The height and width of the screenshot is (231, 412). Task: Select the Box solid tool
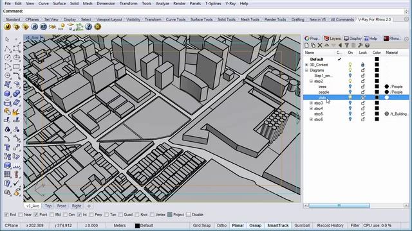[7, 94]
